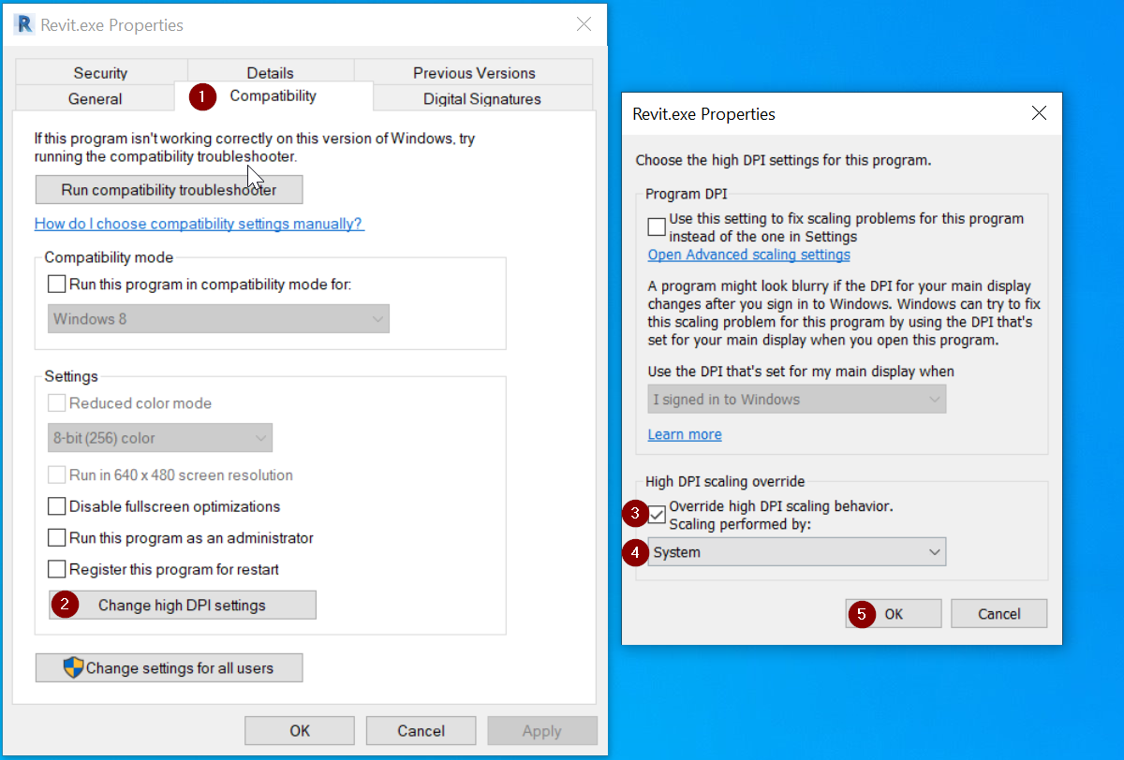Viewport: 1124px width, 760px height.
Task: Click the Revit icon in title bar
Action: pos(23,24)
